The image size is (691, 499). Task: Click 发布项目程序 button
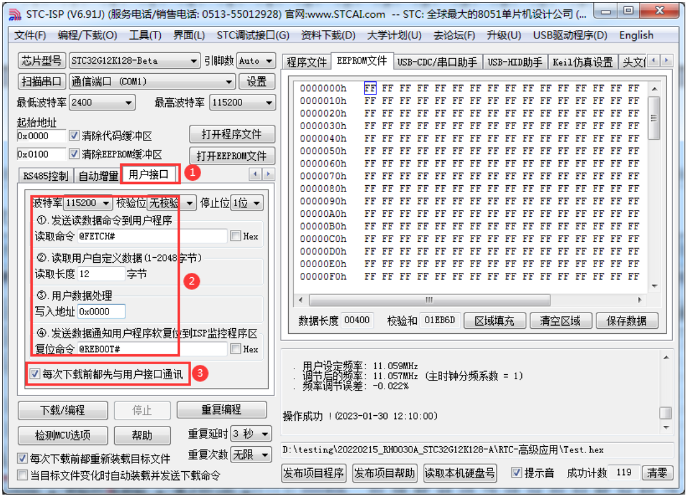point(313,473)
